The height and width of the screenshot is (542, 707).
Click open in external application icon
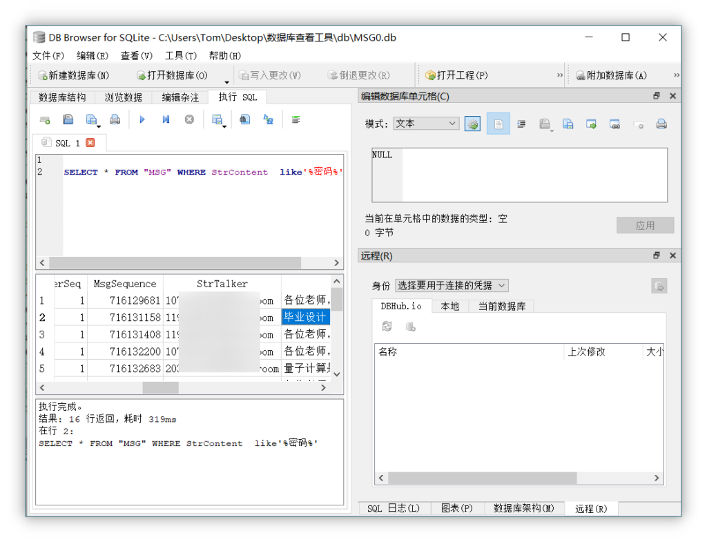coord(592,124)
